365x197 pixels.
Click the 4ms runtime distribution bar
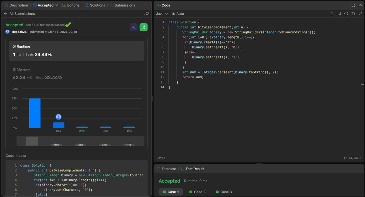click(x=129, y=127)
